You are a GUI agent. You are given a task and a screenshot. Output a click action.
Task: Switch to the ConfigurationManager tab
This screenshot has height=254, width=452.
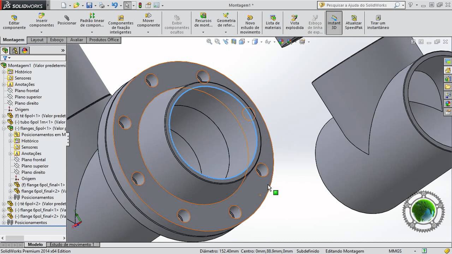click(15, 50)
